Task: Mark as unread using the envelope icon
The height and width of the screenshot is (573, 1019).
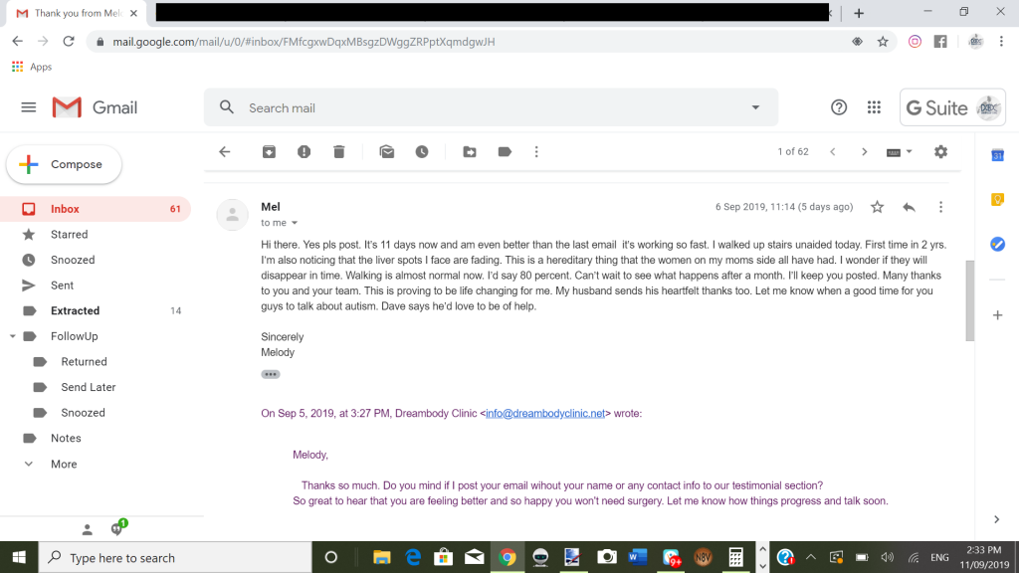Action: point(387,152)
